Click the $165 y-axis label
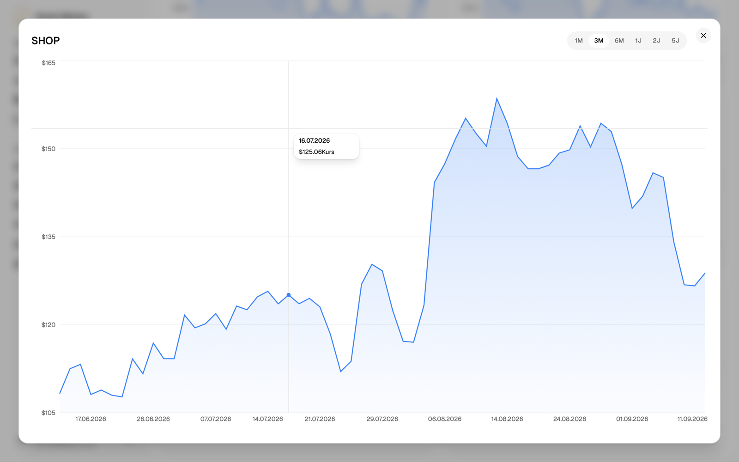This screenshot has height=462, width=739. pos(48,63)
